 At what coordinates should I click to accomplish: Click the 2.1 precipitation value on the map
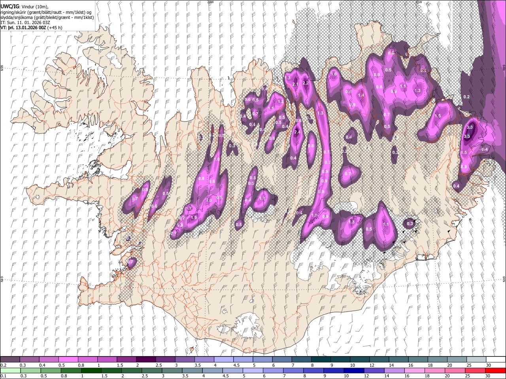pos(295,84)
